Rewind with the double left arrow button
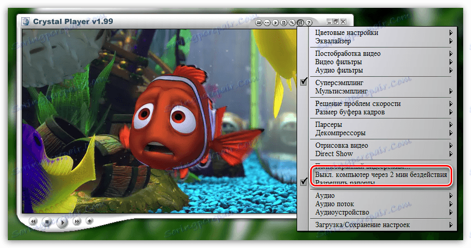Viewport: 471px width, 248px height. pos(33,221)
